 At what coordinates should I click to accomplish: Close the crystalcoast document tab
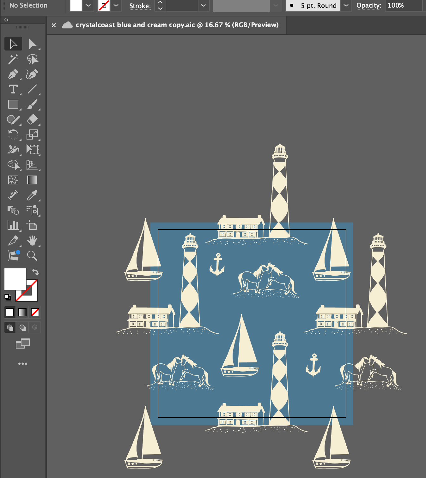[54, 25]
